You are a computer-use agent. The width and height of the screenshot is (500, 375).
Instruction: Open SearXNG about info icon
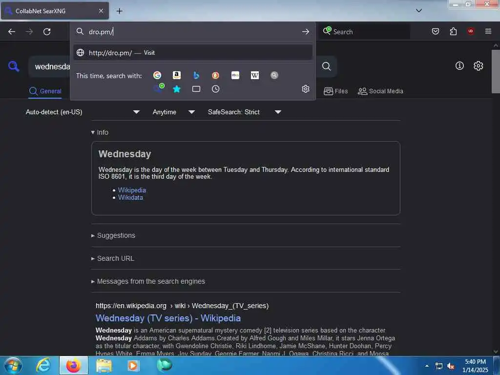[x=459, y=66]
